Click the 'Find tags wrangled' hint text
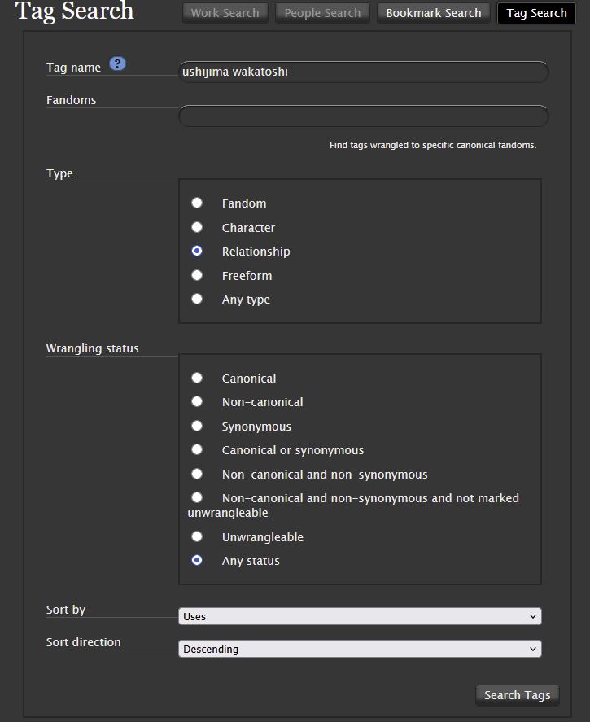The height and width of the screenshot is (722, 590). point(433,145)
